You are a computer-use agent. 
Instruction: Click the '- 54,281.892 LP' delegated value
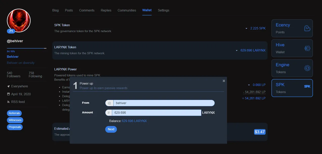click(x=254, y=92)
